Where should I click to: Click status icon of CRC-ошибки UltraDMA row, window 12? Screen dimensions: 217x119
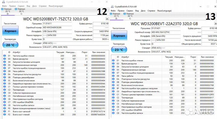pyautogui.click(x=5, y=102)
